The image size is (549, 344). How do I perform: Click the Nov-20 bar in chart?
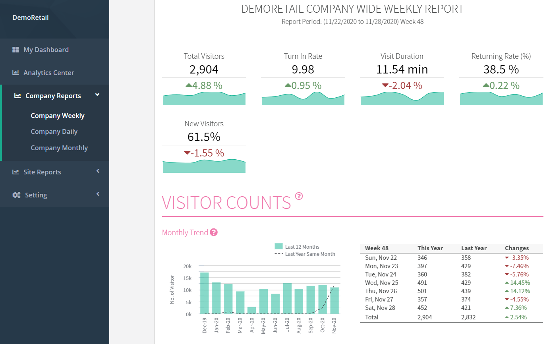[335, 301]
